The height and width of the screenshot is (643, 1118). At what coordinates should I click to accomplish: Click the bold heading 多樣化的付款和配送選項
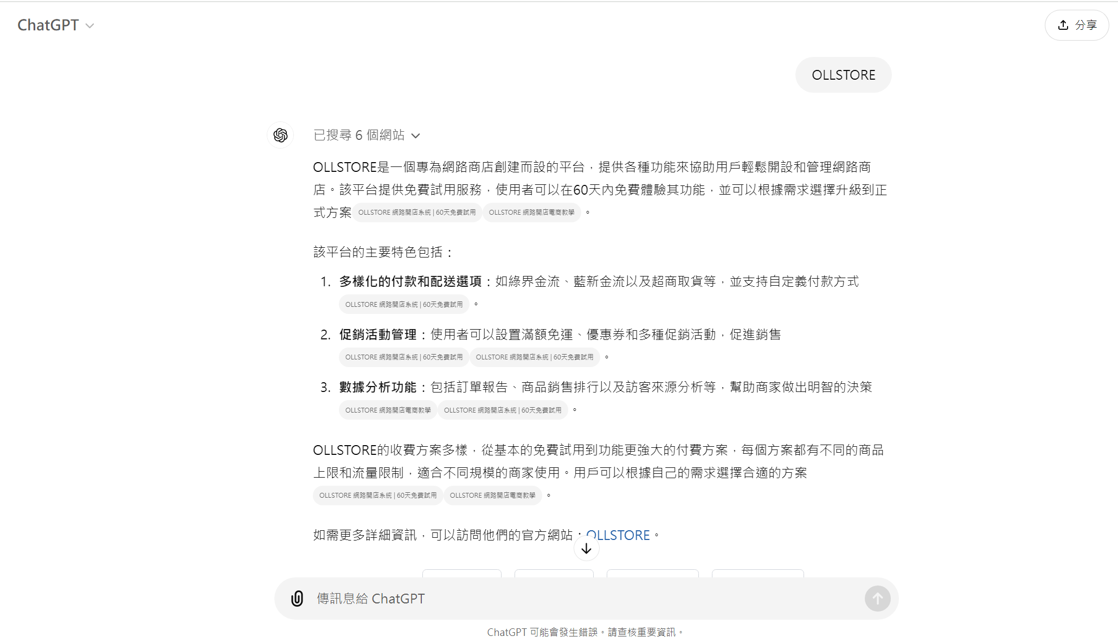point(410,281)
